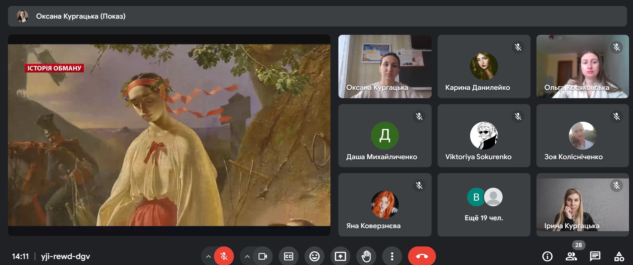Open the Ещё 19 чел. tile
The image size is (633, 265).
tap(484, 205)
